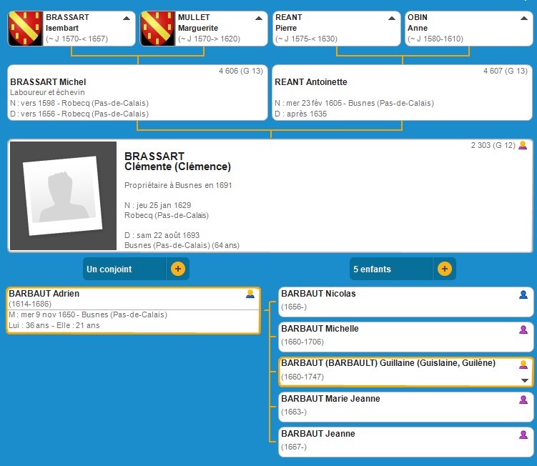Add a spouse with the conjoint plus button
Viewport: 537px width, 466px height.
click(178, 269)
